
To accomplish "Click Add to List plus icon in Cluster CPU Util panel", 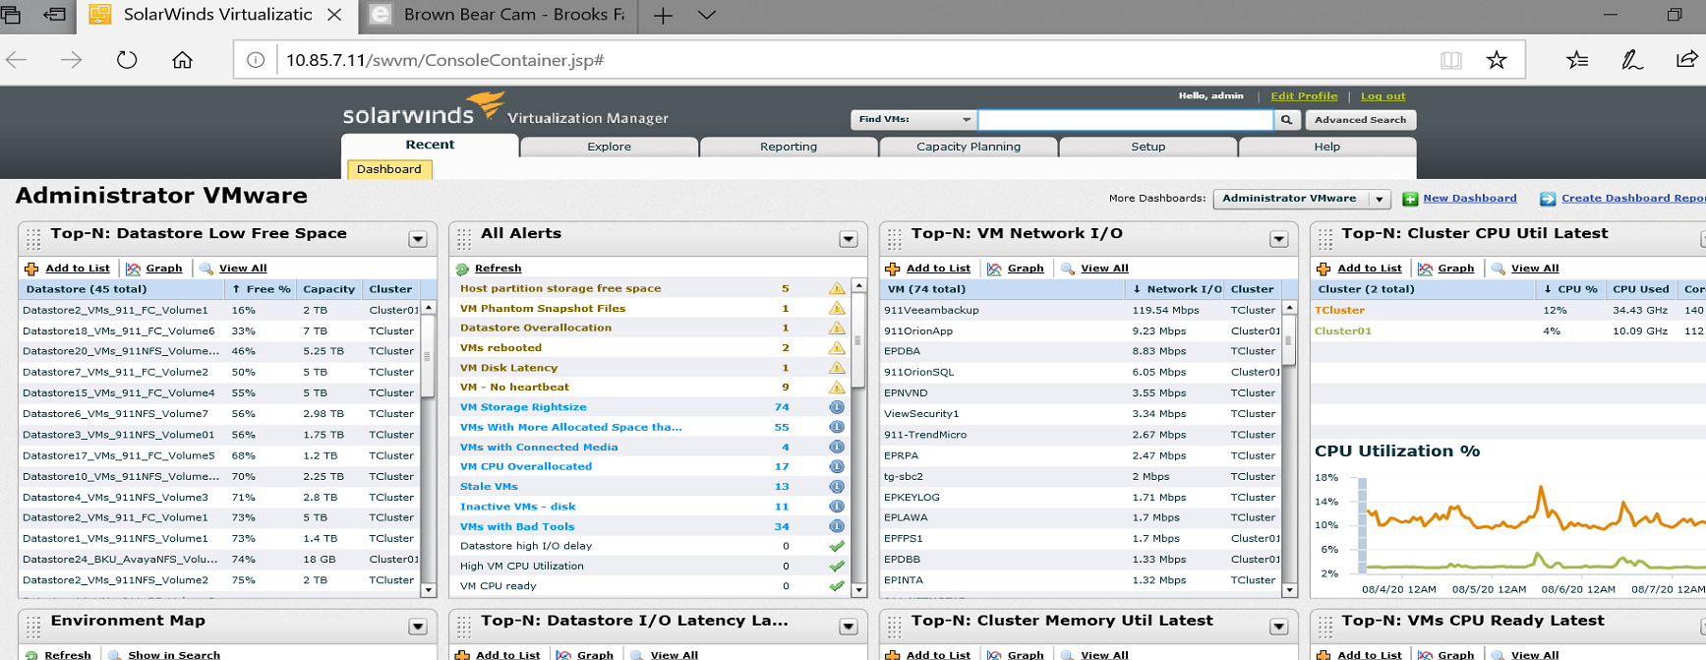I will [x=1324, y=269].
